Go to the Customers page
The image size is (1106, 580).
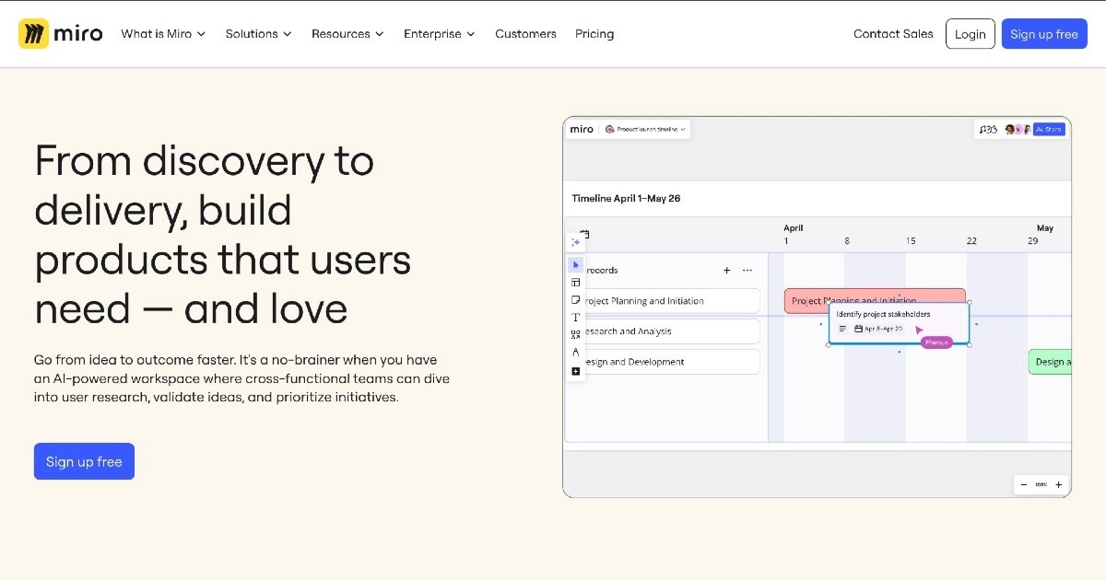525,34
